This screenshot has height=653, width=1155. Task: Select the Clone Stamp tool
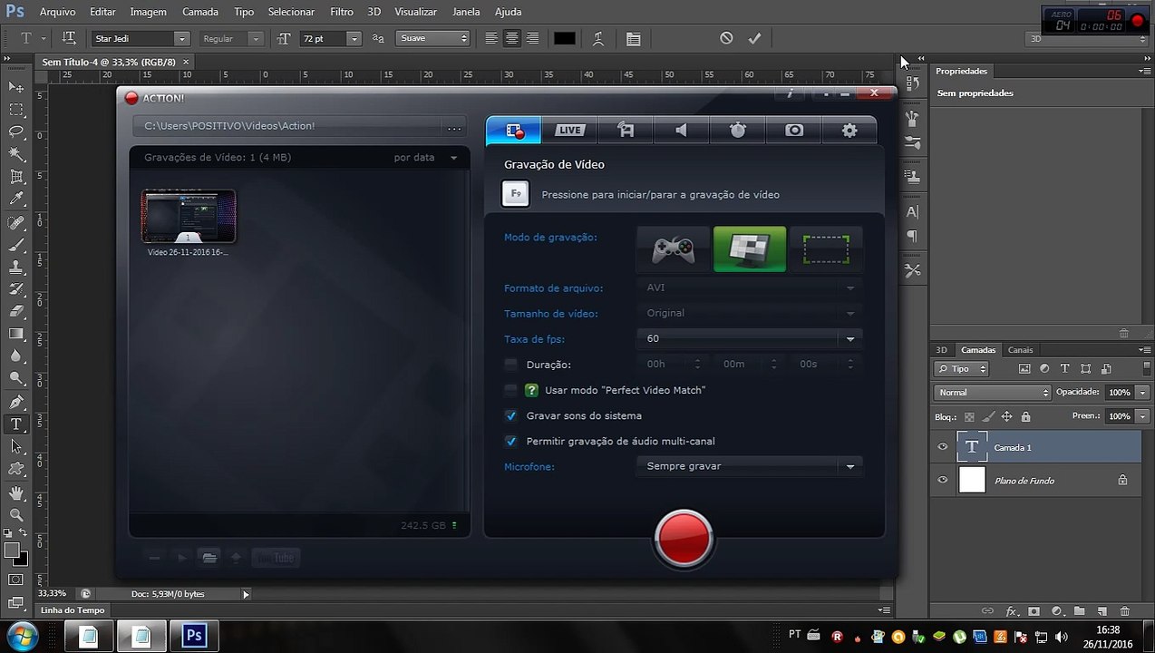(16, 267)
